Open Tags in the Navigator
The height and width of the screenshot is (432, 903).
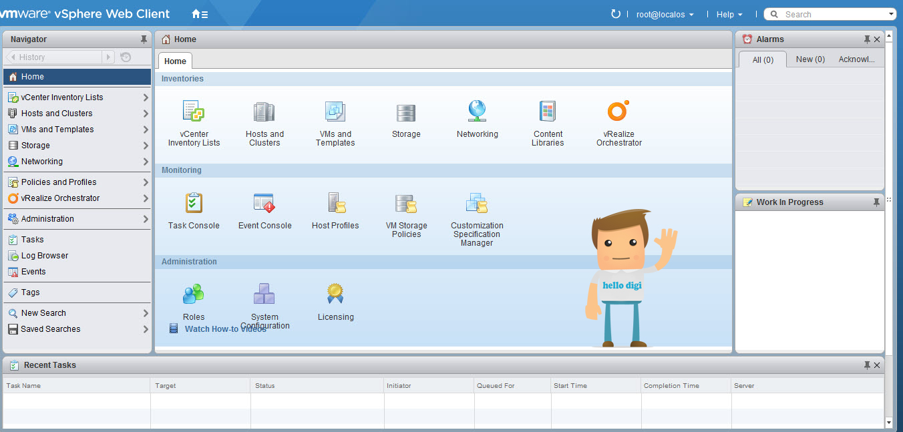click(x=77, y=292)
